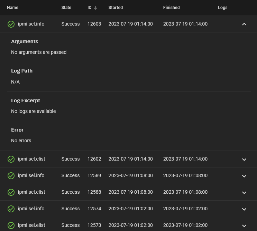Click the Arguments section heading

click(25, 42)
